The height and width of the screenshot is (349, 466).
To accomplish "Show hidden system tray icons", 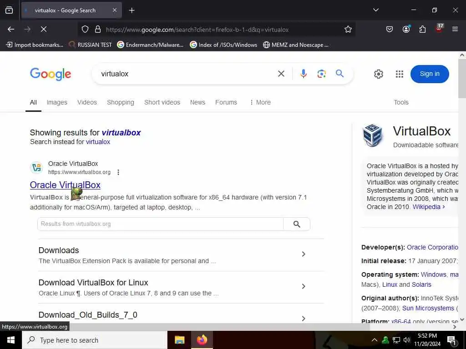I will tap(375, 340).
